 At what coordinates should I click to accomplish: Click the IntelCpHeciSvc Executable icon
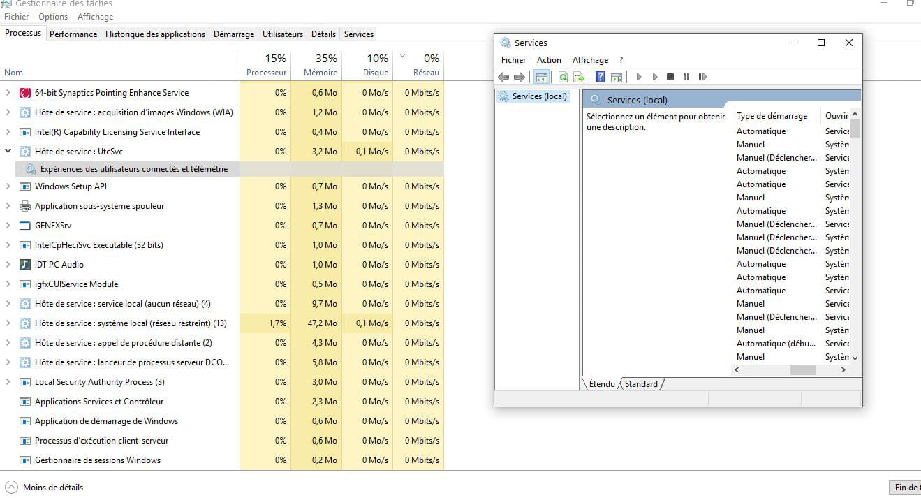25,245
